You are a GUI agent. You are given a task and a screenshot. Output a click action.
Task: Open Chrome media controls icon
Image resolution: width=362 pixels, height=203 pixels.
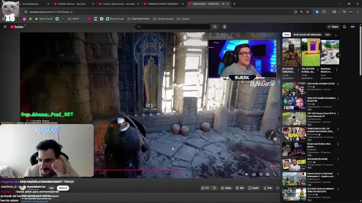344,12
